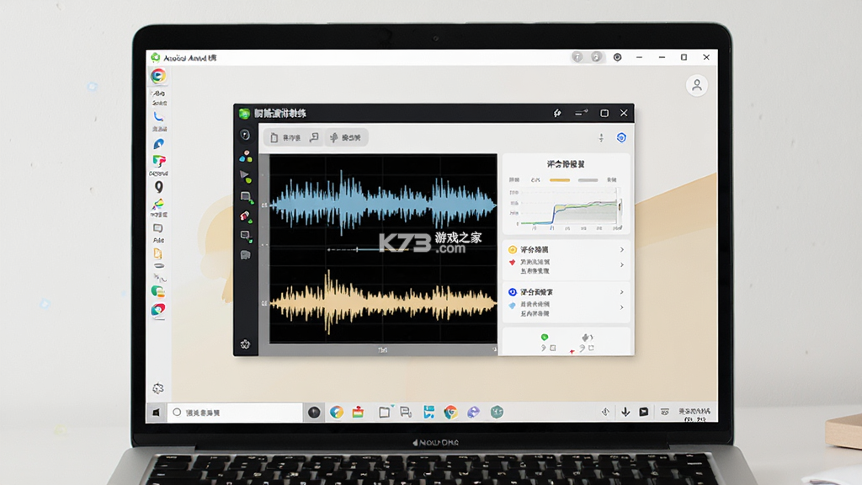Screen dimensions: 862x485
Task: Open the blue phone curve icon in the outer sidebar
Action: 158,116
